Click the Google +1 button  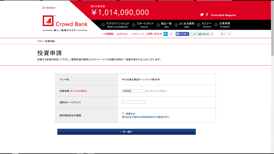point(223,34)
